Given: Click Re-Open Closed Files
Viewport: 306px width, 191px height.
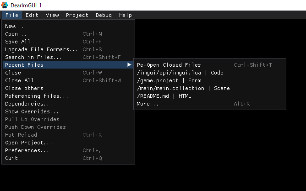Looking at the screenshot, I should (169, 65).
